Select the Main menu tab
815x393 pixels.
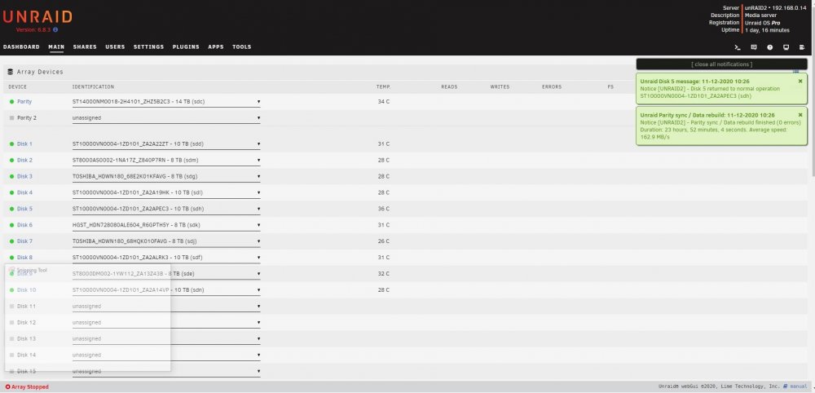coord(56,46)
